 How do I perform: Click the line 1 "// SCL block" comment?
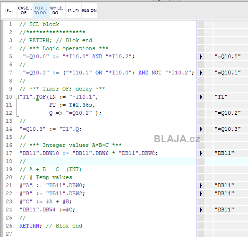coord(39,25)
